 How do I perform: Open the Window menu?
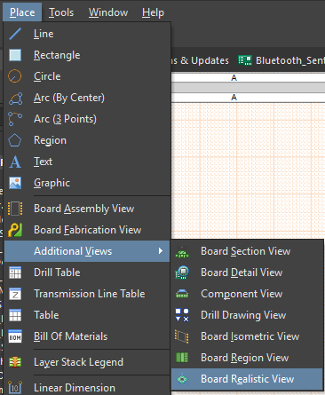(x=108, y=12)
